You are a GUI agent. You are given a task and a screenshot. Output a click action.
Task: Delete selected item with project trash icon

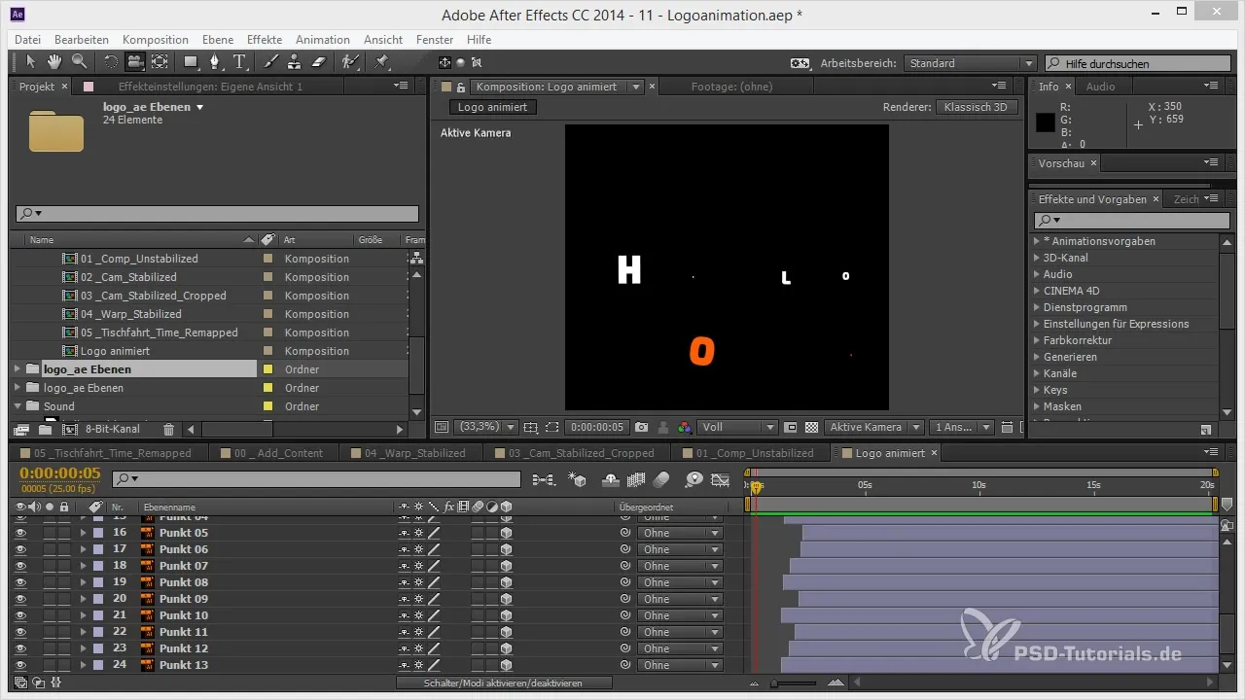[x=168, y=429]
